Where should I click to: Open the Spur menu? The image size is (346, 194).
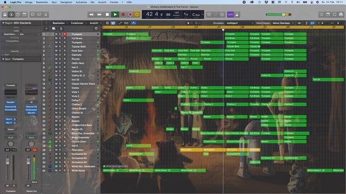click(54, 2)
